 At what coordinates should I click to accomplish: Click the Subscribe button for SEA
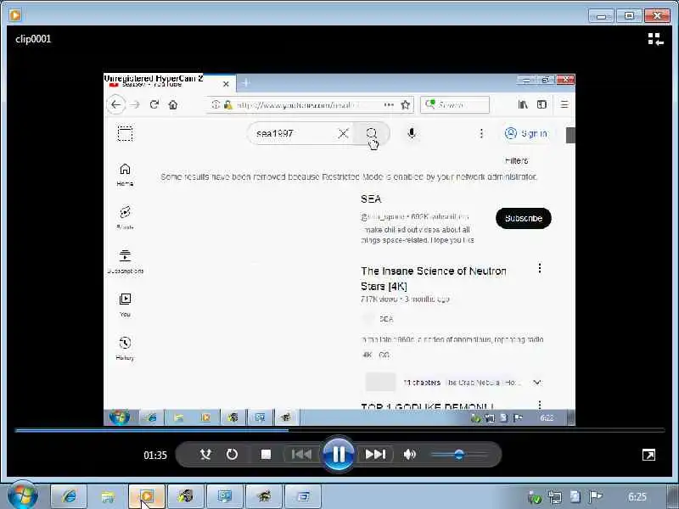click(x=523, y=218)
